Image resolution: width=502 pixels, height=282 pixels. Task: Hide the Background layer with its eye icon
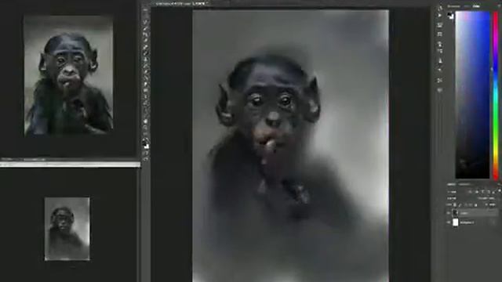449,222
